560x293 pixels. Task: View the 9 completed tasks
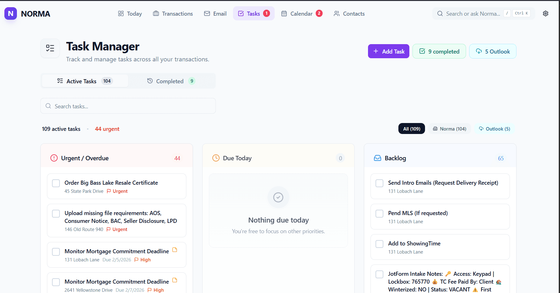point(439,51)
